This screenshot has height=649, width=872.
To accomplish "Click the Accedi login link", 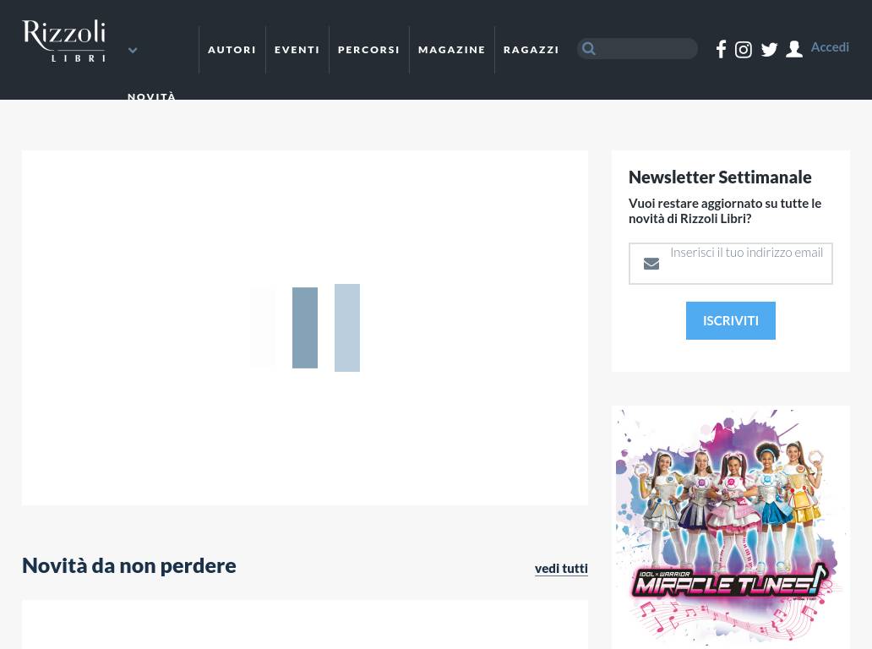I will pos(830,47).
